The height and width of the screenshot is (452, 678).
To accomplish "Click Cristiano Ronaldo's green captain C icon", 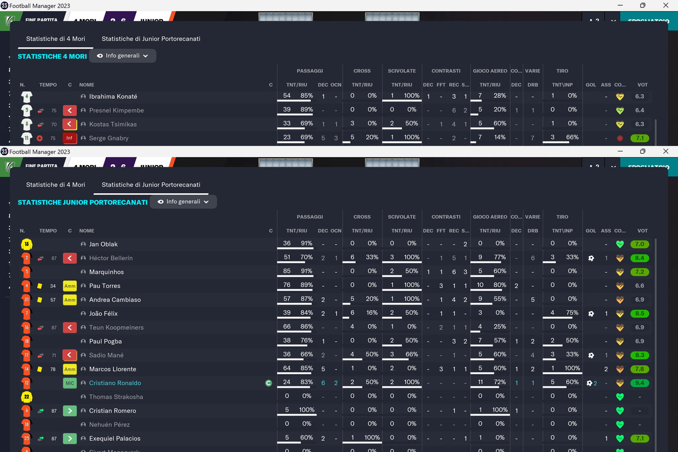I will pyautogui.click(x=269, y=383).
